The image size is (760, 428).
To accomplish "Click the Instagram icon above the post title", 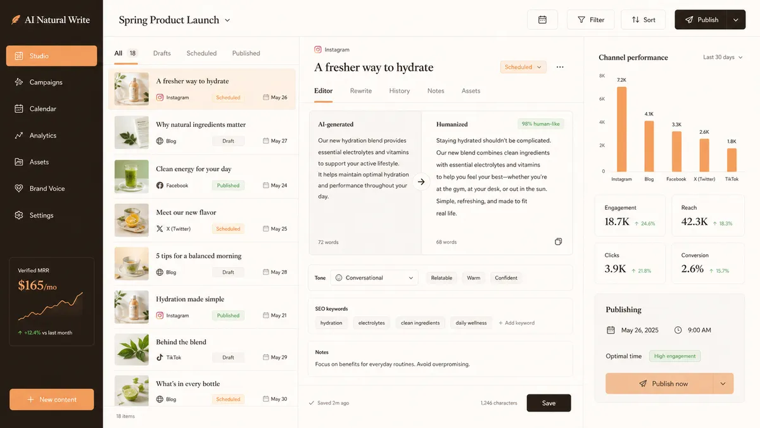I will pyautogui.click(x=318, y=49).
